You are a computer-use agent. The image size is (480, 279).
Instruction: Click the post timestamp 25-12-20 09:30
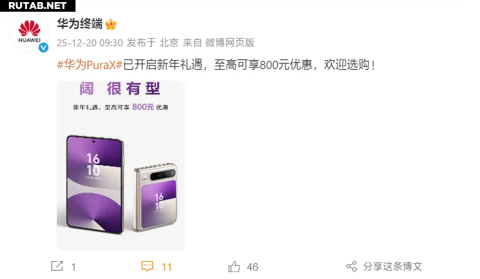coord(89,43)
